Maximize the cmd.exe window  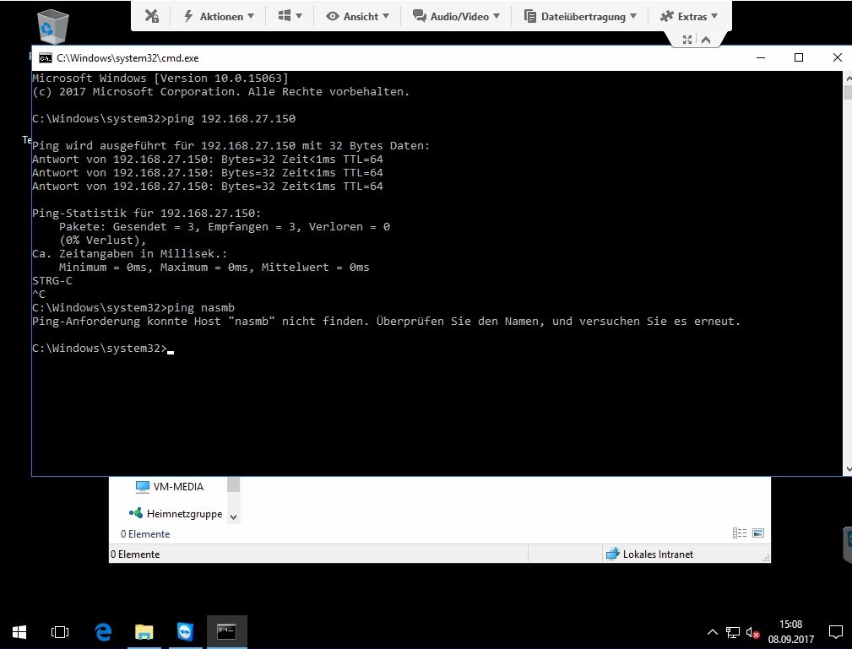(x=799, y=57)
